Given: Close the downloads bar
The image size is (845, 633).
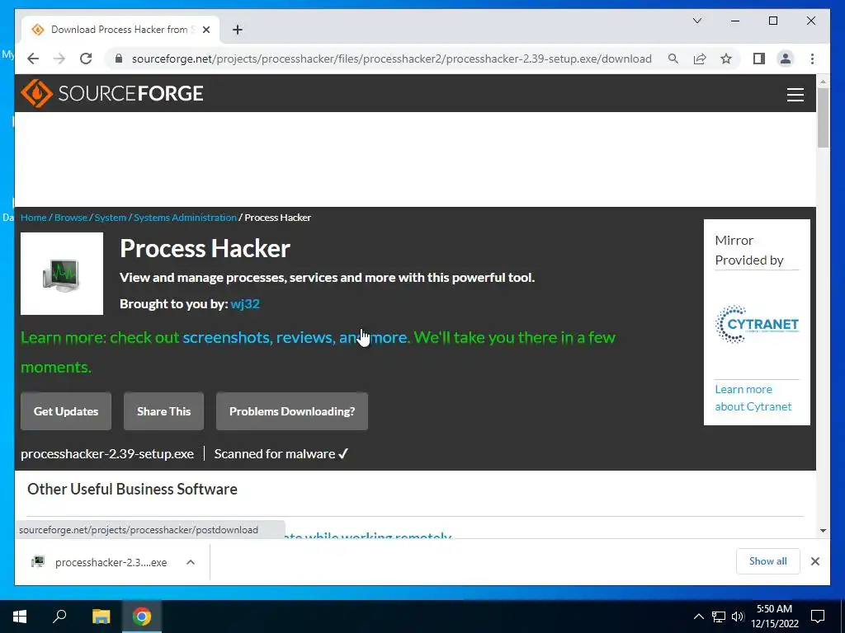Looking at the screenshot, I should point(814,561).
